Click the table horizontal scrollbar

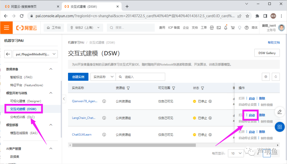click(134, 145)
